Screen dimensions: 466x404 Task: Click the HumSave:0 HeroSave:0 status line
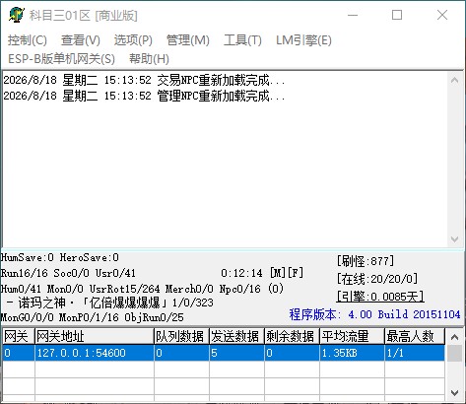pyautogui.click(x=60, y=257)
